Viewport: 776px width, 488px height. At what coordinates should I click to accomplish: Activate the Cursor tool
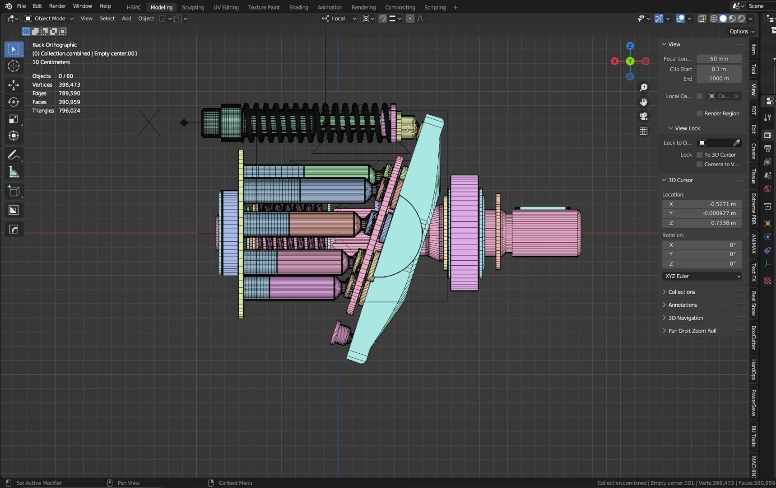[x=14, y=66]
